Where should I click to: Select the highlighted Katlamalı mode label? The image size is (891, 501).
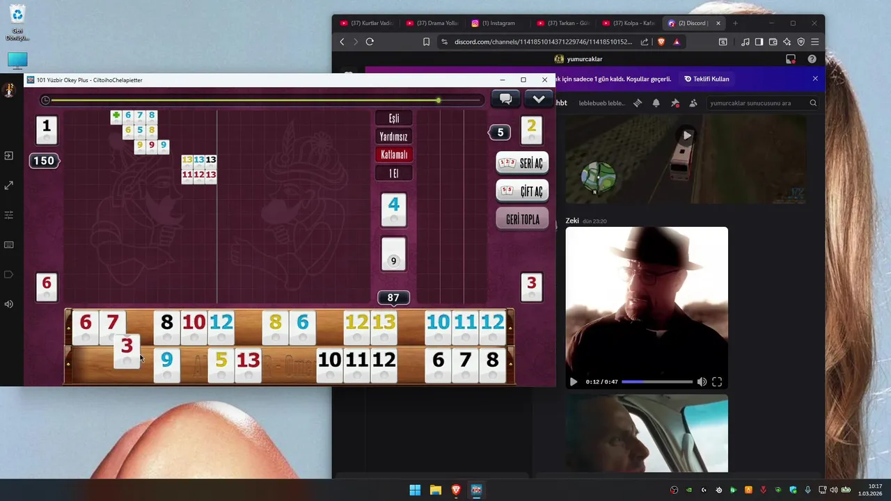tap(394, 154)
